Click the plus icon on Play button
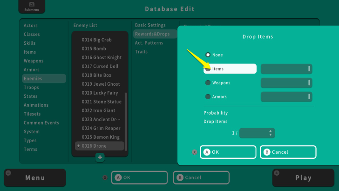This screenshot has height=191, width=339. pyautogui.click(x=277, y=173)
